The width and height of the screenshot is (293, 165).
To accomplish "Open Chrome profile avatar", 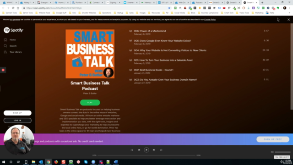I will point(285,8).
